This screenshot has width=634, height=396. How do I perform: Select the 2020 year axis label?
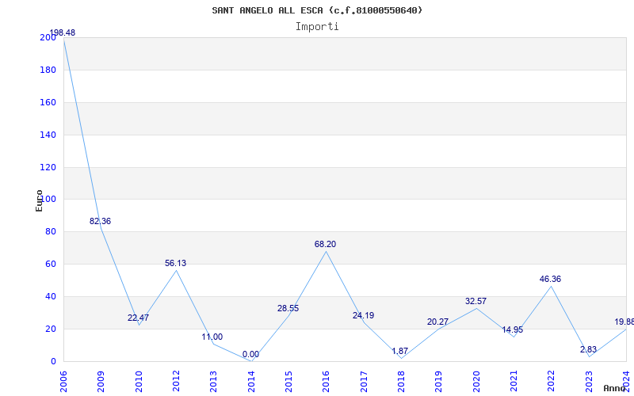(x=476, y=382)
